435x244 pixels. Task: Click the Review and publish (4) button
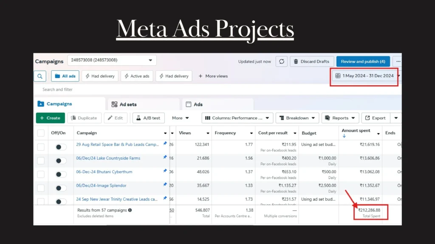point(362,61)
